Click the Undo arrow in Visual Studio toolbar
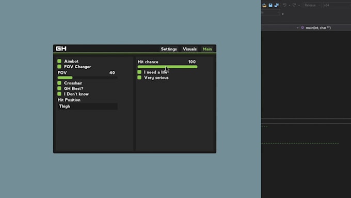 [284, 5]
